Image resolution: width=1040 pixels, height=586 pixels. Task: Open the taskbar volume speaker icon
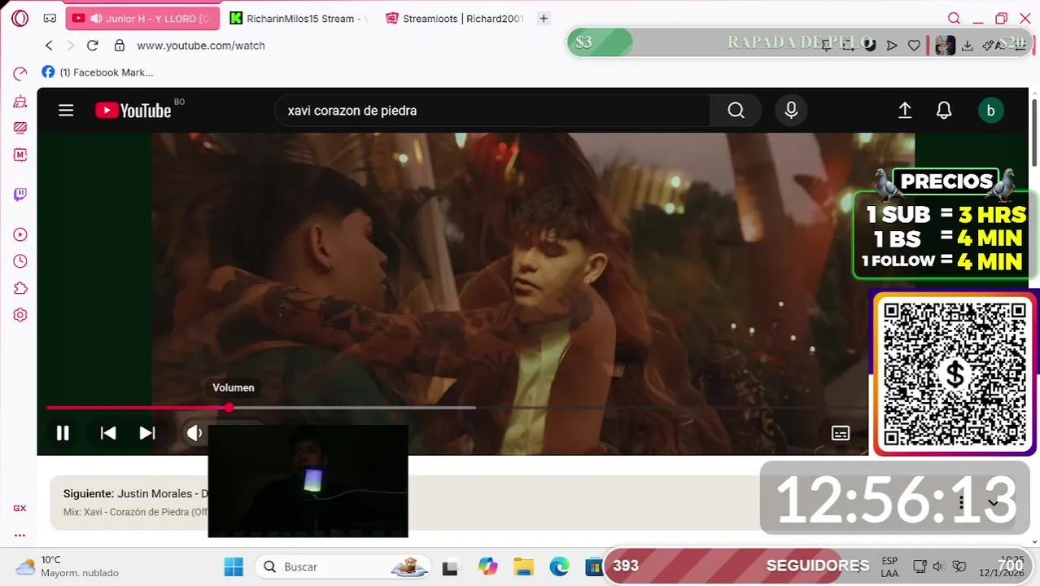coord(938,566)
